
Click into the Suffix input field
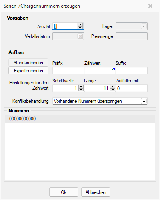point(132,71)
